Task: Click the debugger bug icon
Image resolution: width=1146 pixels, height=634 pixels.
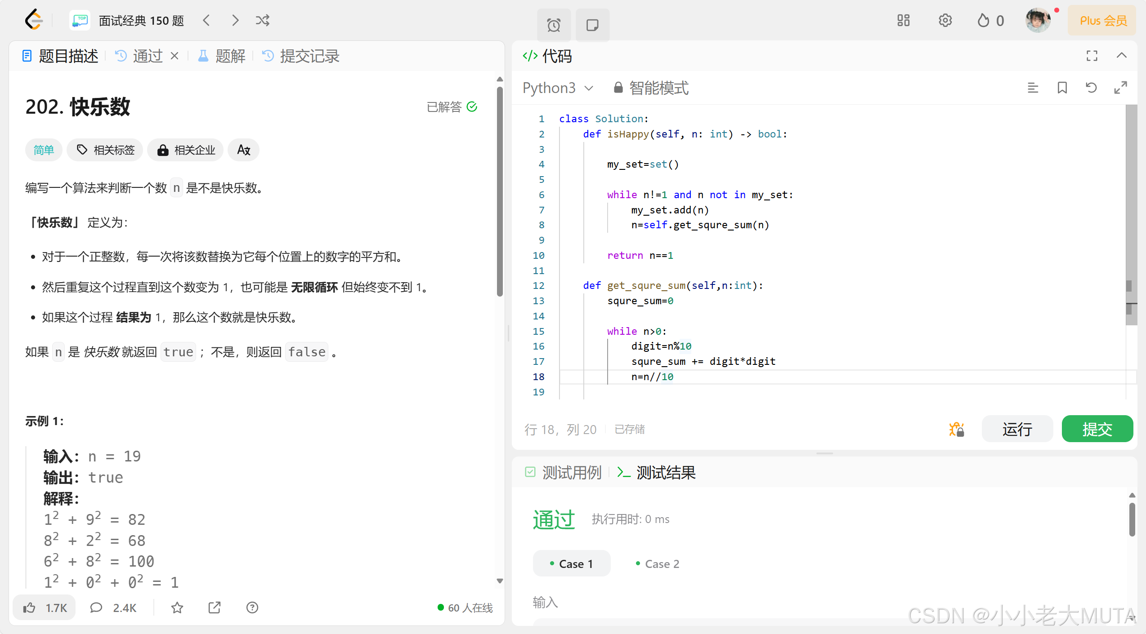Action: point(956,429)
